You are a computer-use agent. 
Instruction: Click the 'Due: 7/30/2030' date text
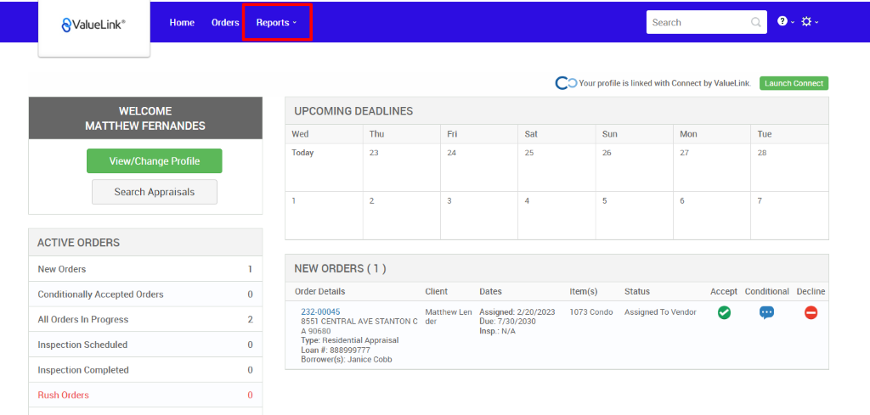point(510,322)
